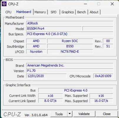Click the Southbridge Rev. value 51

pyautogui.click(x=108, y=46)
